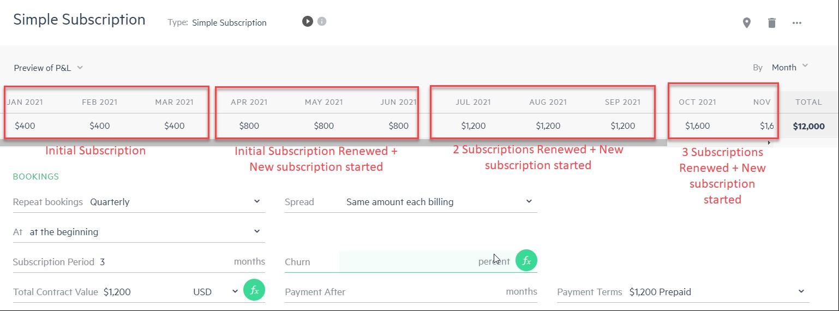This screenshot has width=839, height=311.
Task: Click the fx formula button beside Total Contract Value
Action: click(x=254, y=291)
